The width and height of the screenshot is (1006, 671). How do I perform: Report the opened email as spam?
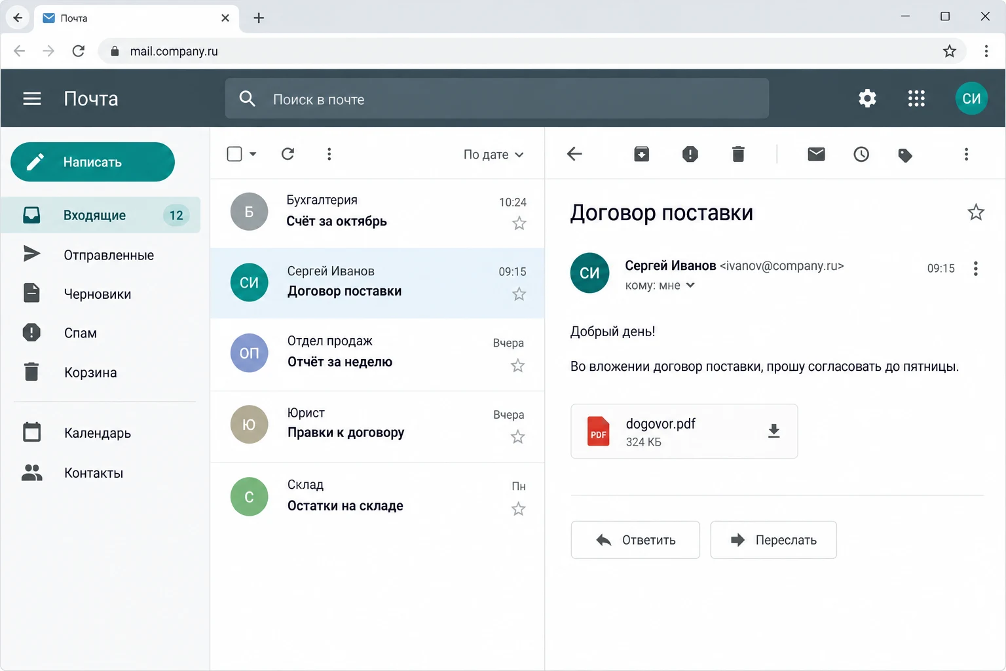click(690, 154)
